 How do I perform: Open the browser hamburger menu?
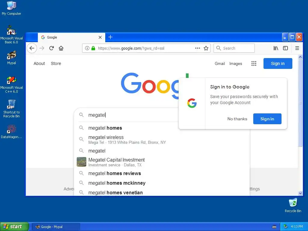point(297,48)
